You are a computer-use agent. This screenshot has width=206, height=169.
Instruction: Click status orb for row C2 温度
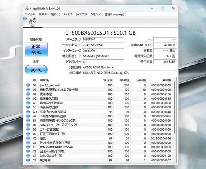(28, 138)
